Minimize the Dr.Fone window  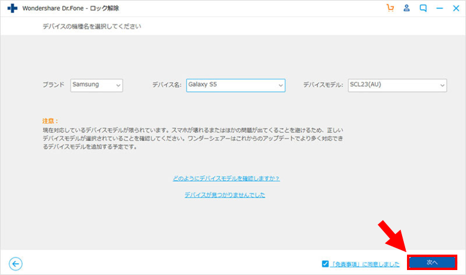pyautogui.click(x=439, y=8)
